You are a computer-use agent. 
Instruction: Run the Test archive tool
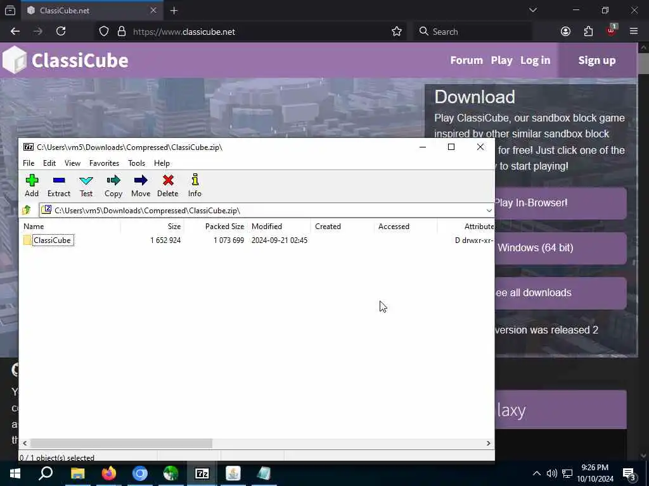[86, 185]
